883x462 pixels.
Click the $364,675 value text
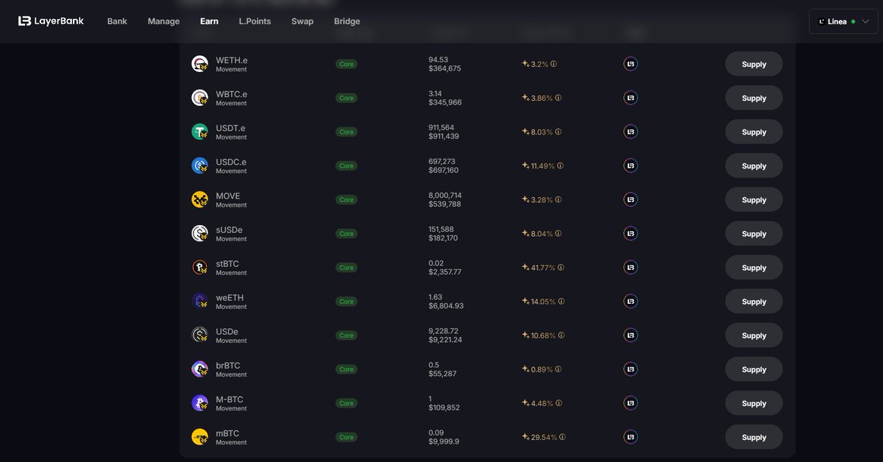(444, 68)
